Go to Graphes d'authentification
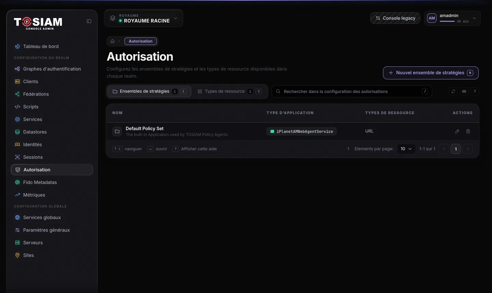Viewport: 492px width, 293px height. point(52,69)
